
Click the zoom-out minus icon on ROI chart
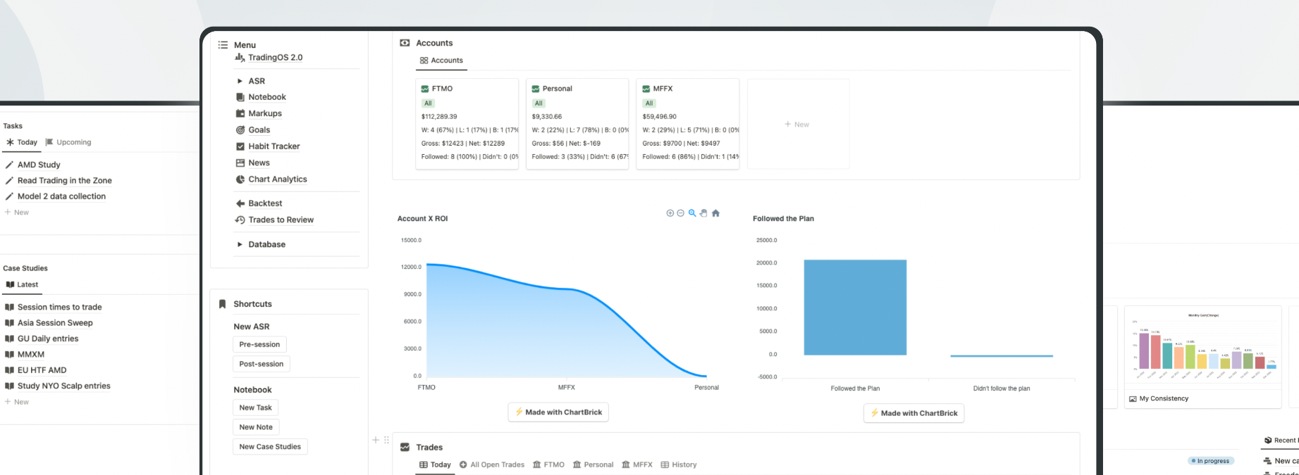pos(681,213)
